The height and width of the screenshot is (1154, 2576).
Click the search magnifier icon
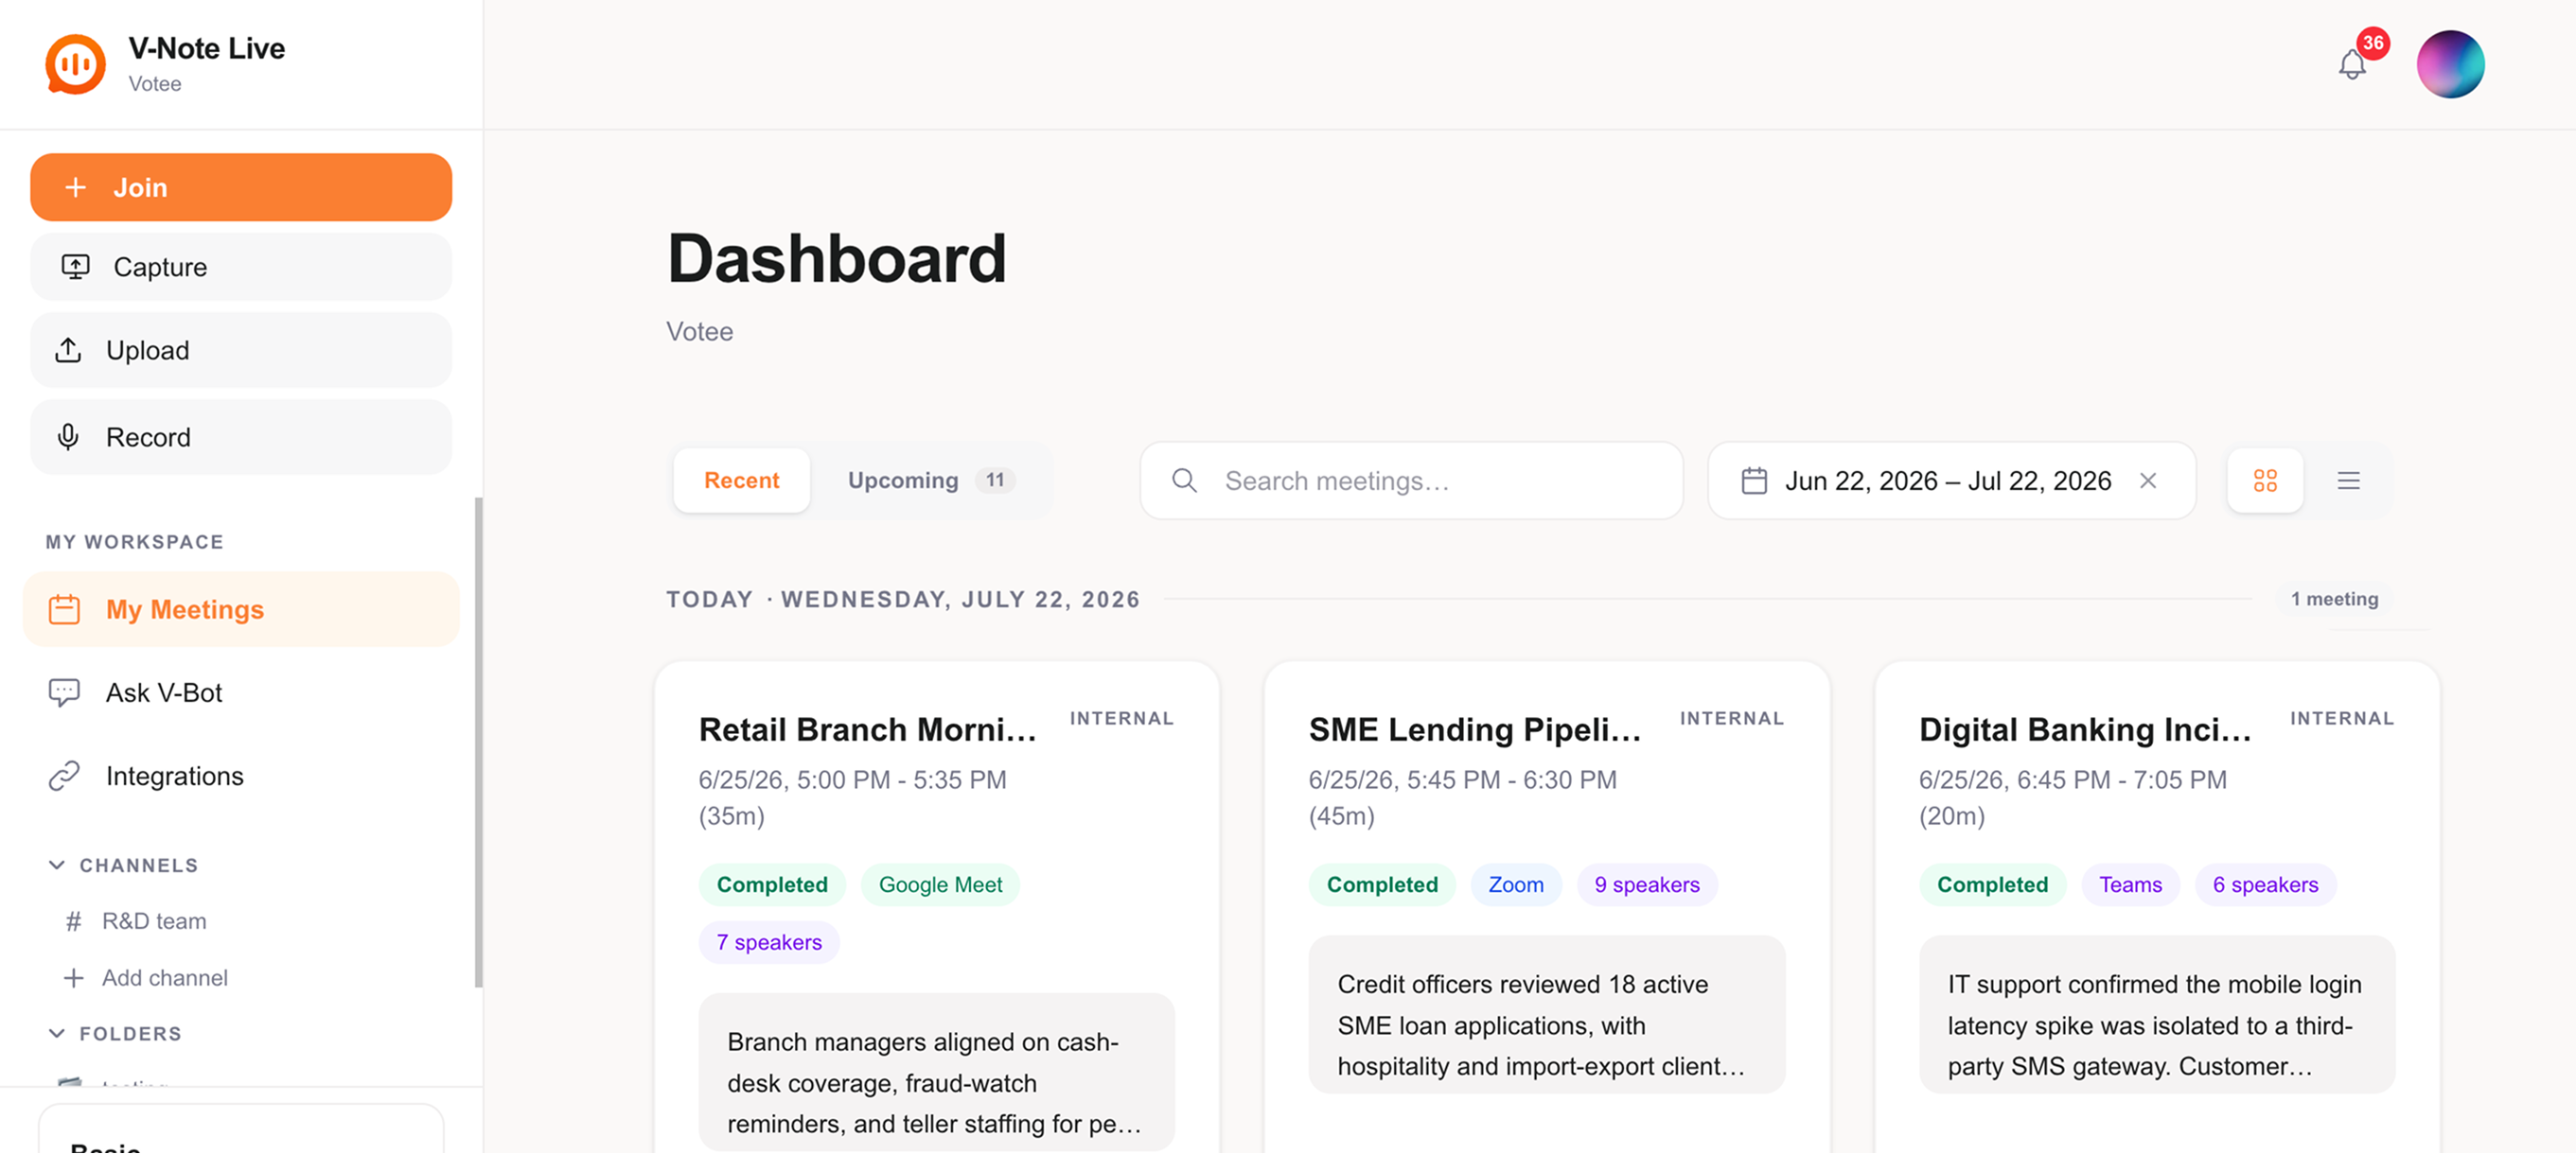1184,481
